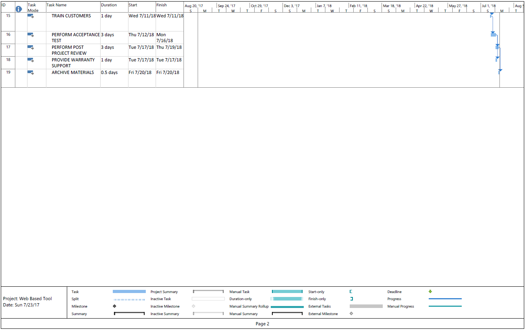Click the task mode icon for PERFORM POST PROJECT REVIEW

point(31,47)
